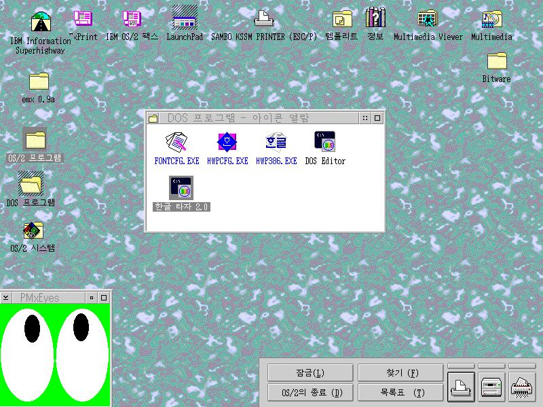
Task: Click the printer icon on the LaunchPad
Action: 461,387
